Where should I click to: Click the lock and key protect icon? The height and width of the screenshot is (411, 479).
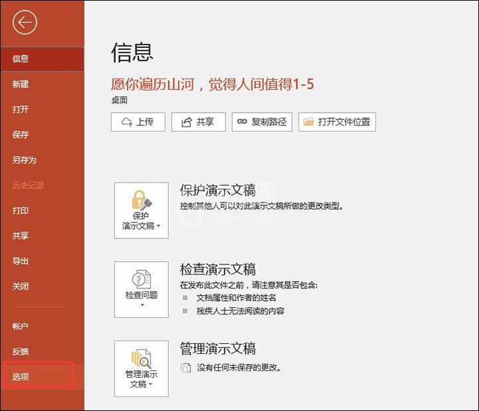coord(142,200)
